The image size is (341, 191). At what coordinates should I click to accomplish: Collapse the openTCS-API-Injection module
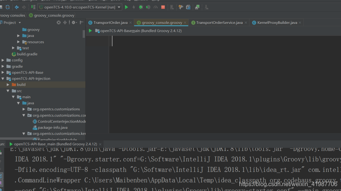(x=3, y=78)
